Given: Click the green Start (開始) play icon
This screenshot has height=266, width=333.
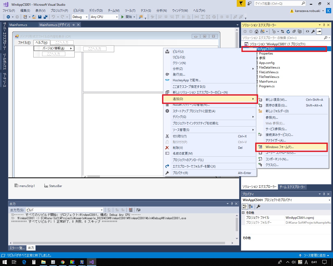Looking at the screenshot, I should coord(122,17).
